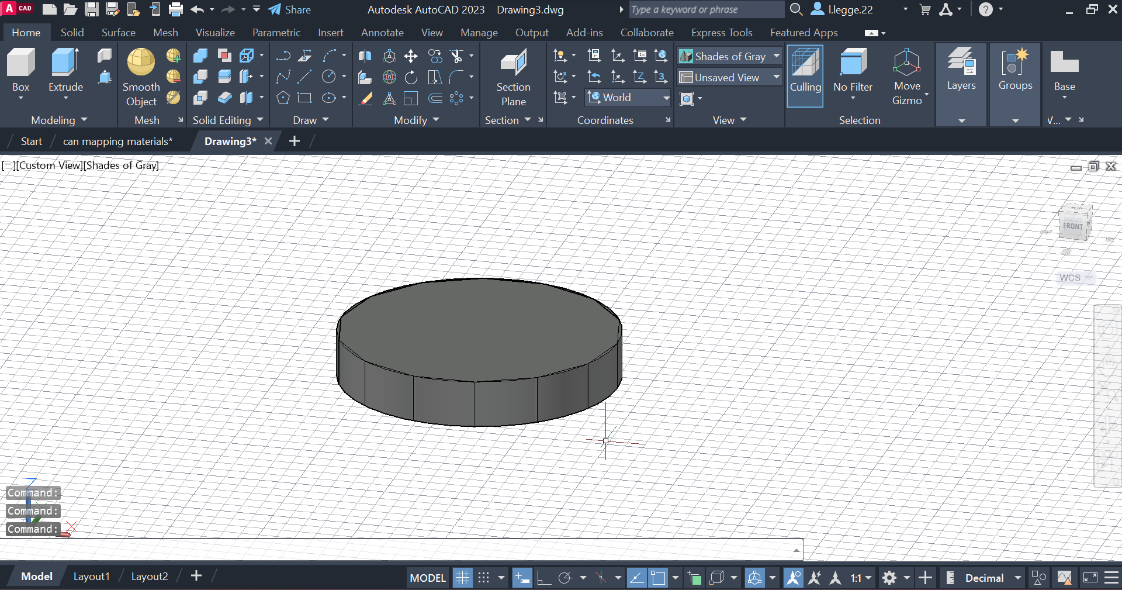Expand the Solid Editing panel
Image resolution: width=1122 pixels, height=590 pixels.
point(228,120)
